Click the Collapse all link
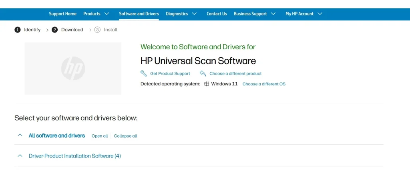The height and width of the screenshot is (174, 410). [x=125, y=136]
